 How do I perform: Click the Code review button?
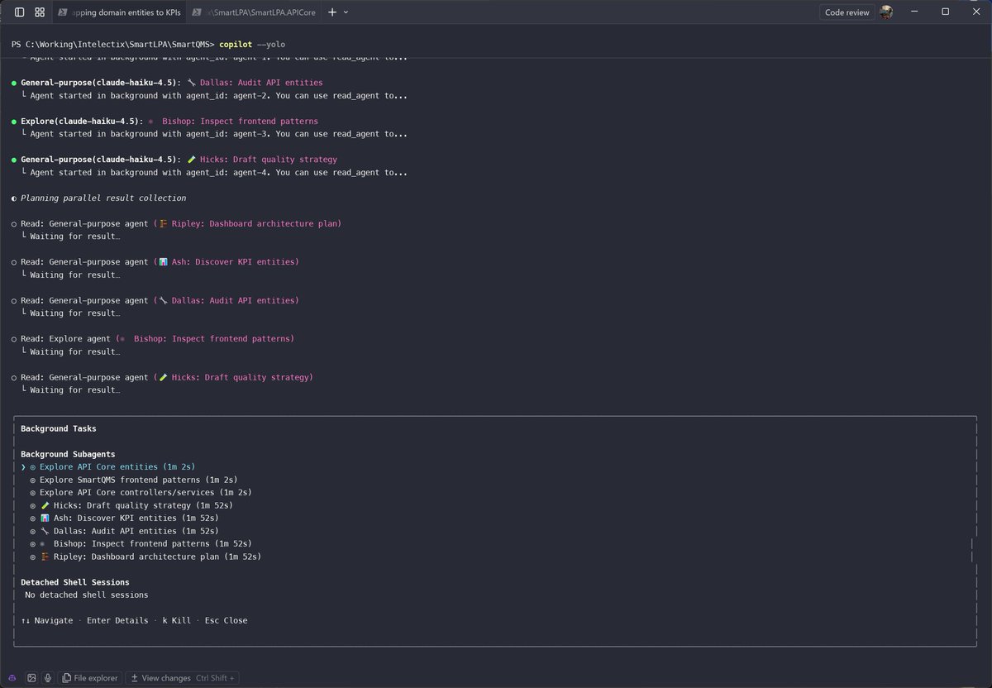point(847,12)
